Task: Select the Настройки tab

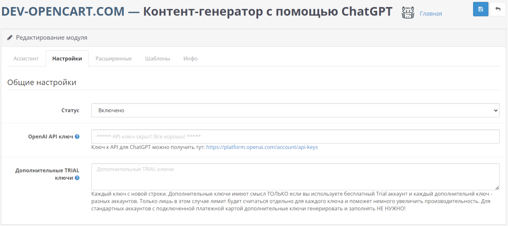Action: coord(67,59)
